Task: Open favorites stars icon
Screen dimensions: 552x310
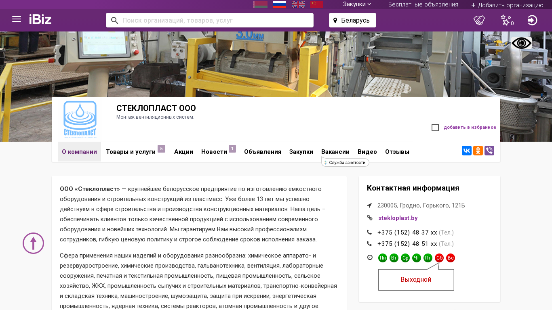Action: (506, 20)
